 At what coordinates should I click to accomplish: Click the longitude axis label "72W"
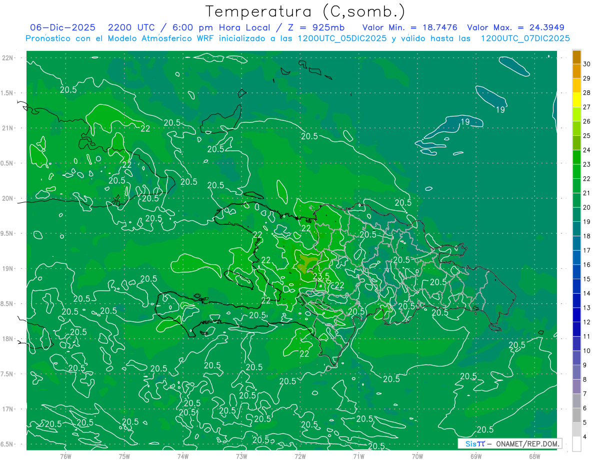pos(300,457)
